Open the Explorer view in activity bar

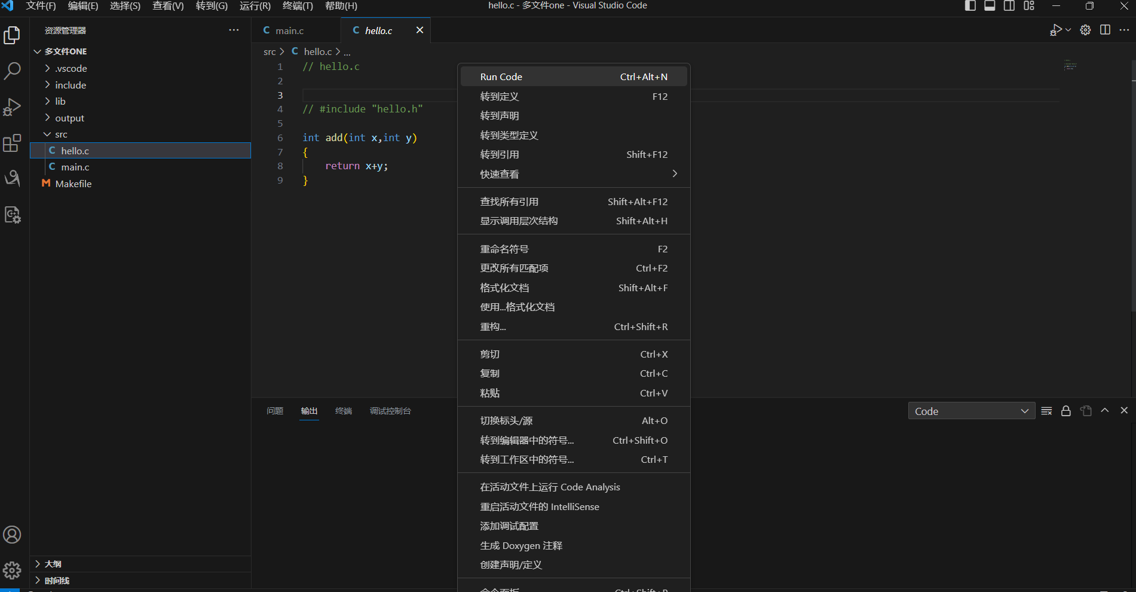pyautogui.click(x=12, y=35)
